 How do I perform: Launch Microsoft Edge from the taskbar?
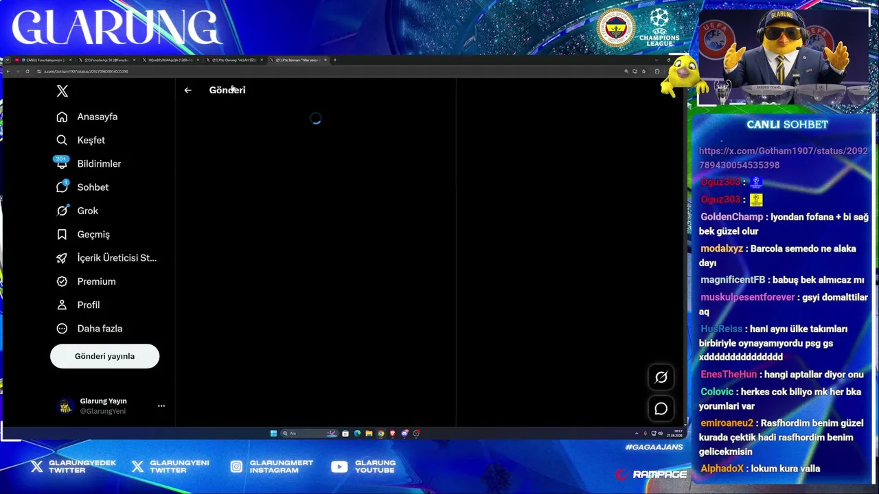pyautogui.click(x=357, y=434)
